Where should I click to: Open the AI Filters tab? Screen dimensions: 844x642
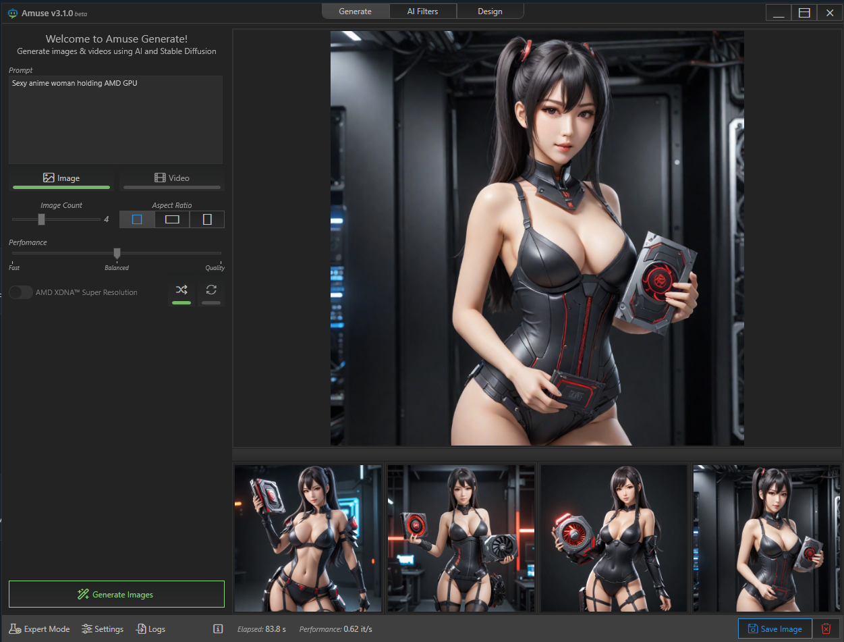click(x=423, y=11)
